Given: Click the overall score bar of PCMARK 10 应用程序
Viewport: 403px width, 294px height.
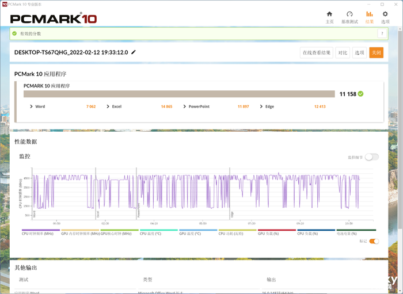Looking at the screenshot, I should point(179,94).
